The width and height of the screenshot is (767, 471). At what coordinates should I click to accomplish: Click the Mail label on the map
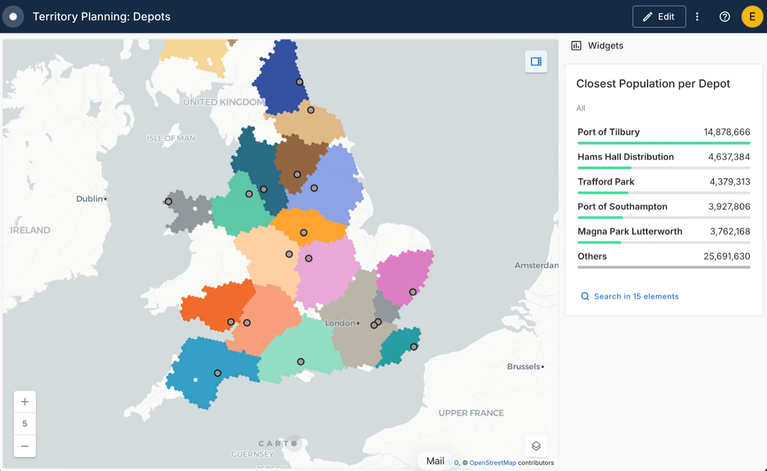pyautogui.click(x=435, y=461)
